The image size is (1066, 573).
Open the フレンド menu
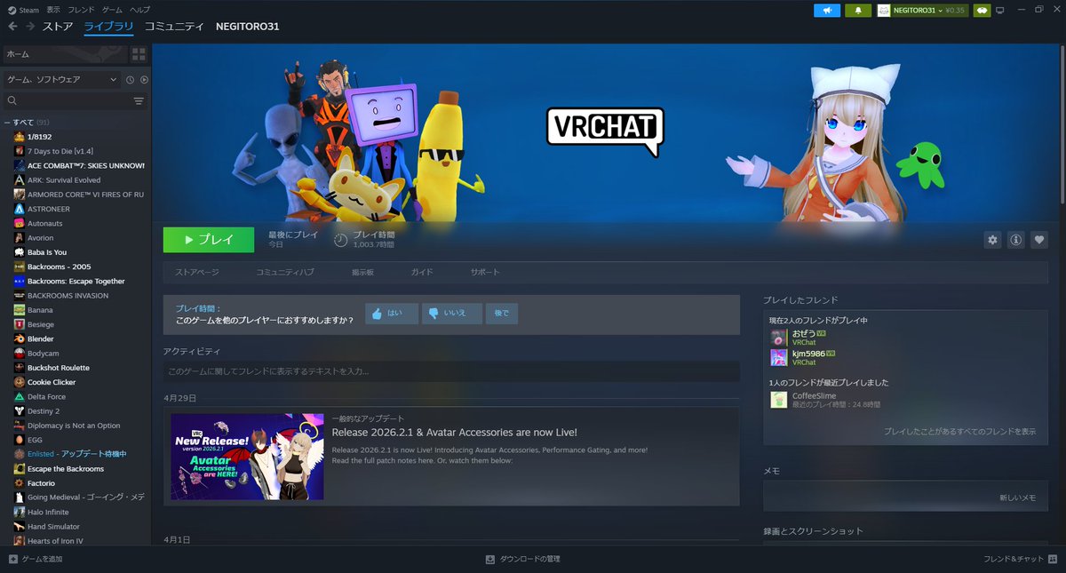[82, 9]
